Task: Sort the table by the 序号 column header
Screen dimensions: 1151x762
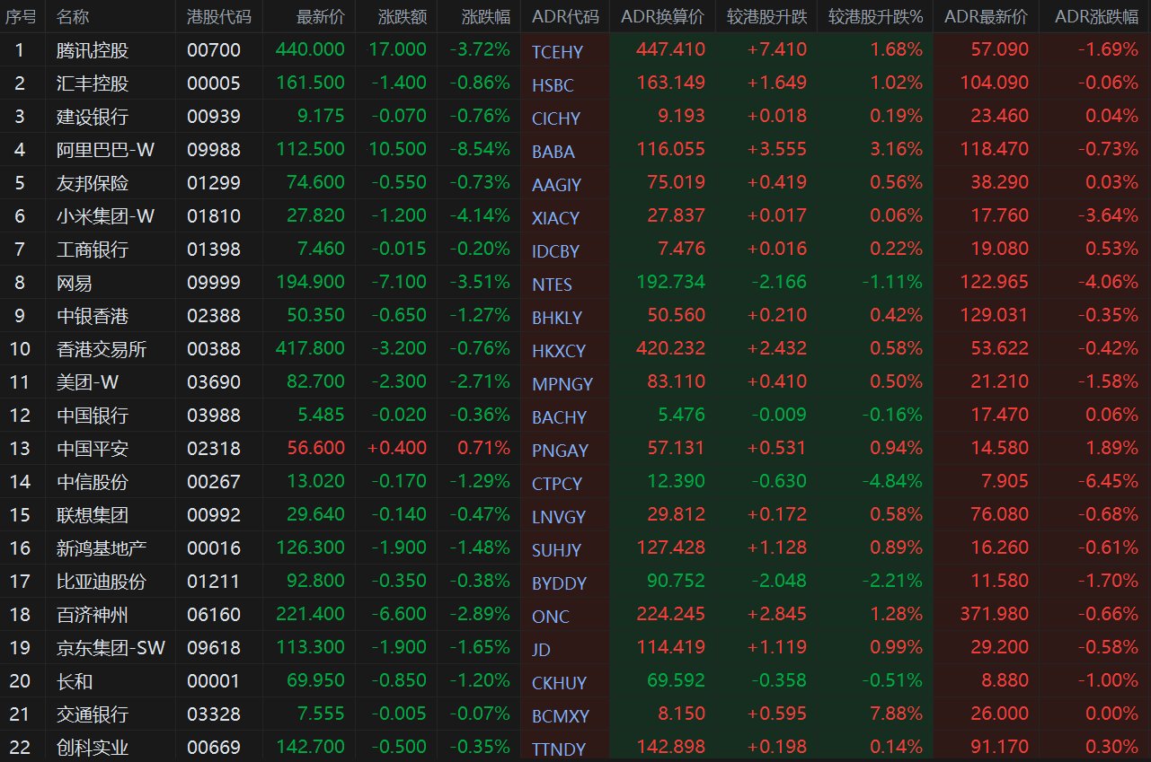Action: tap(21, 17)
